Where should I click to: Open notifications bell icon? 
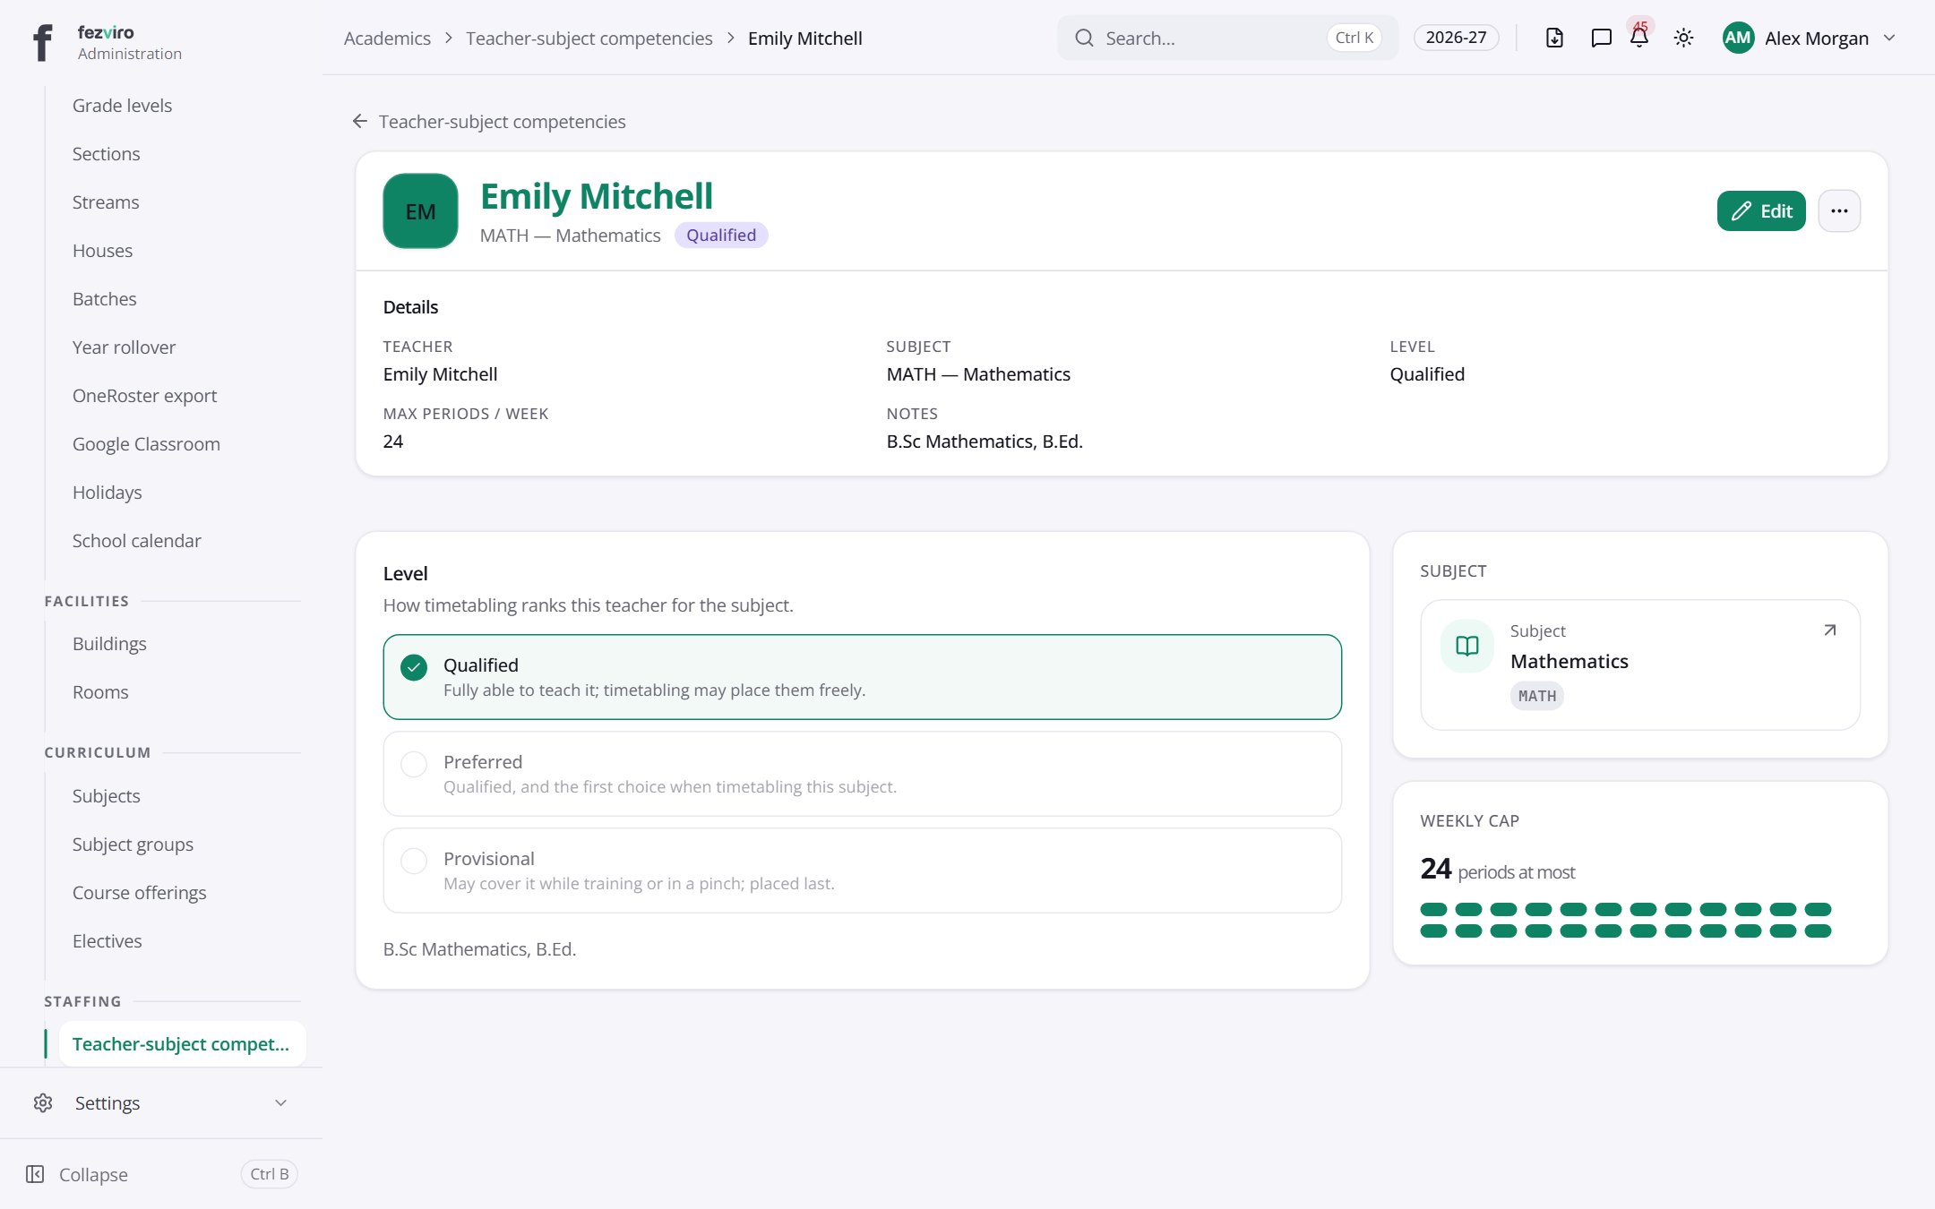coord(1639,38)
